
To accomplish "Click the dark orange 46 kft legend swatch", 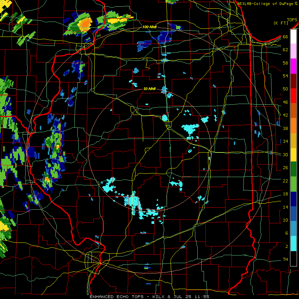I will click(293, 111).
